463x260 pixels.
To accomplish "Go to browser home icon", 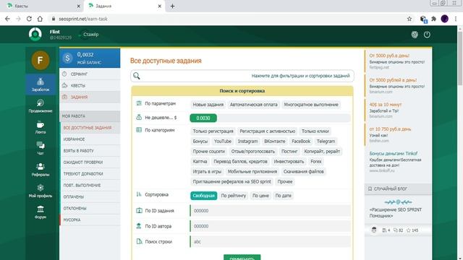I will [x=40, y=19].
